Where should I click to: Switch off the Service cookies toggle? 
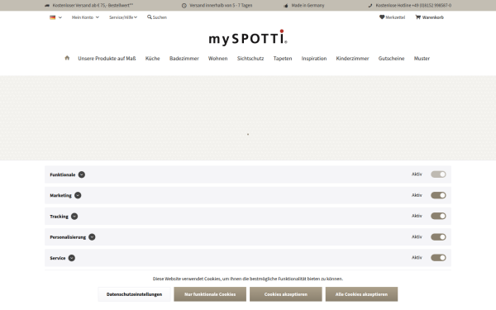pos(438,258)
